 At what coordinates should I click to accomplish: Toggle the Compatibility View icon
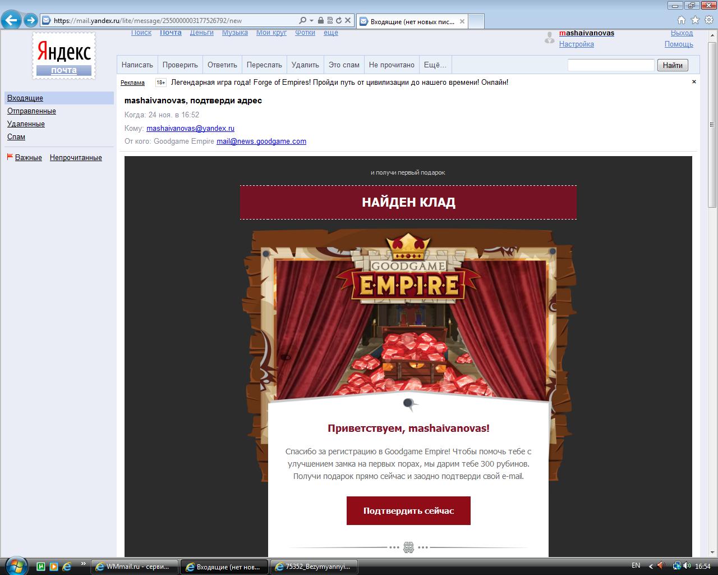[x=330, y=21]
